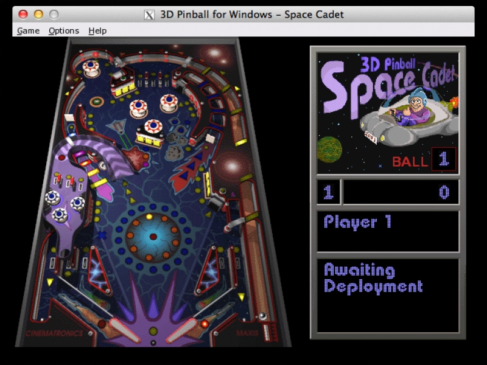Click the Player 1 info panel

(388, 231)
